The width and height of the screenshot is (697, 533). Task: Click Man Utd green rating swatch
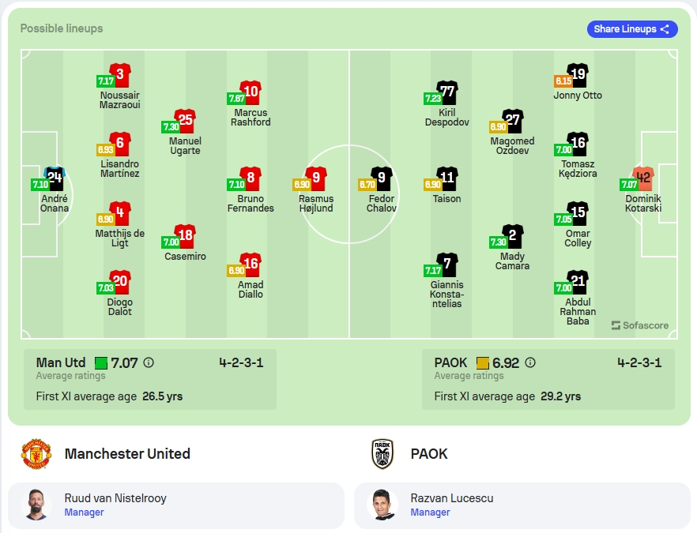coord(101,363)
